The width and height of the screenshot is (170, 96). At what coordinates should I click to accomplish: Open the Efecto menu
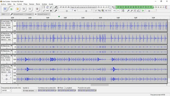38,4
